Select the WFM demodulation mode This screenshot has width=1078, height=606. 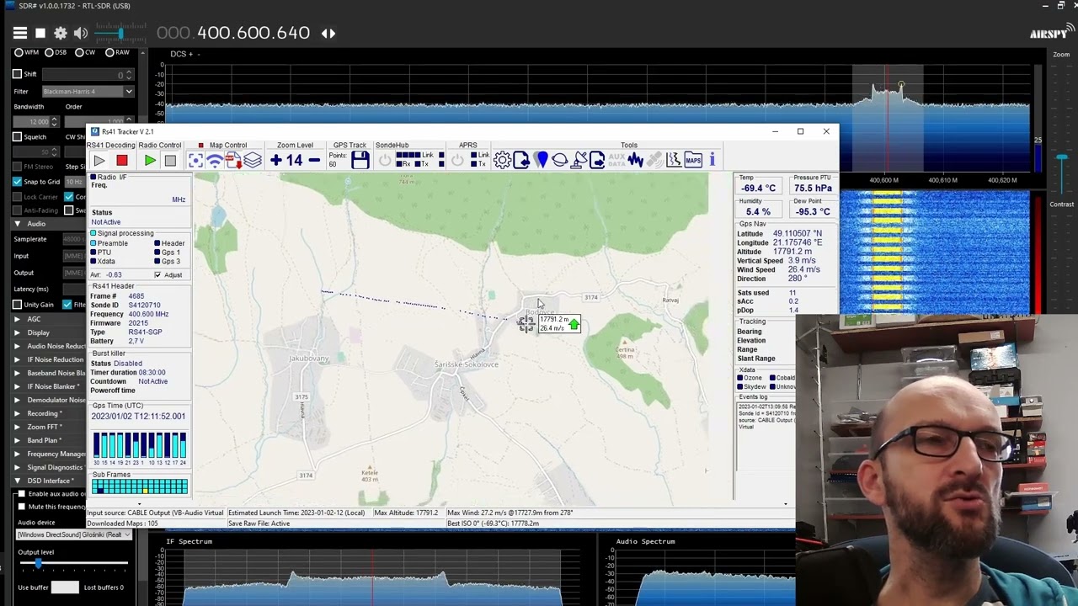click(x=17, y=53)
